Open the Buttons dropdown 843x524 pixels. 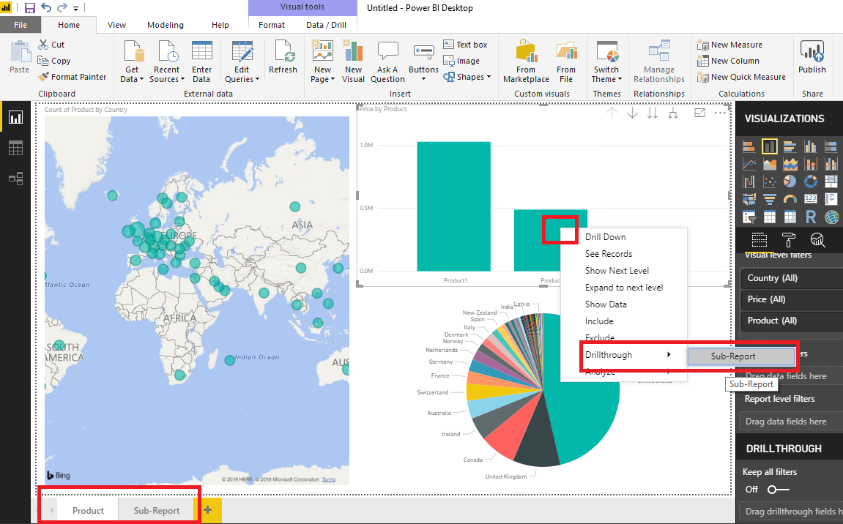pos(423,61)
